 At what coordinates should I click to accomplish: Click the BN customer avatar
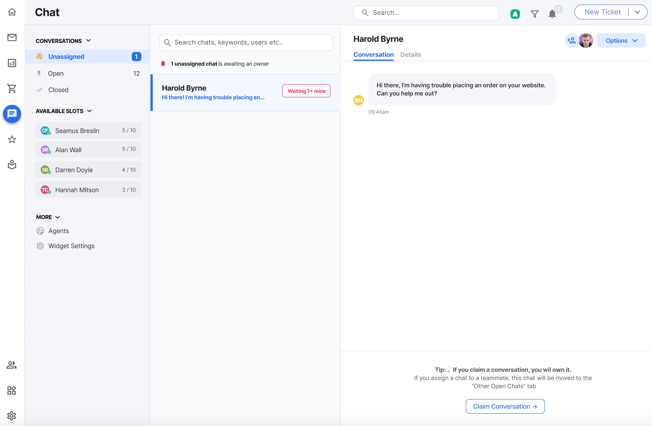click(359, 100)
